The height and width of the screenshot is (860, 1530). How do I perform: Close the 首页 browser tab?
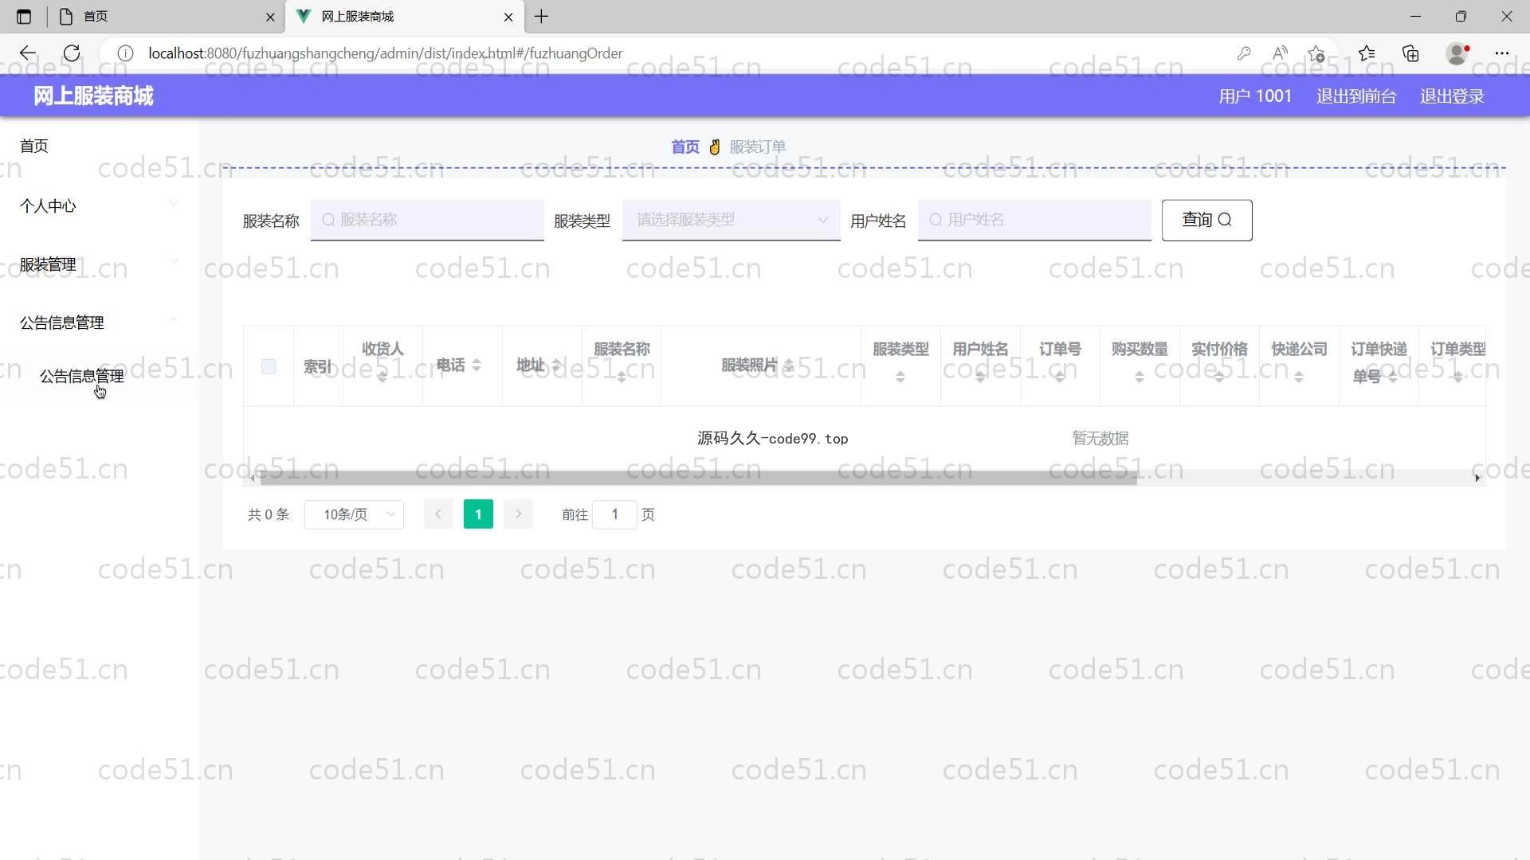click(x=270, y=16)
